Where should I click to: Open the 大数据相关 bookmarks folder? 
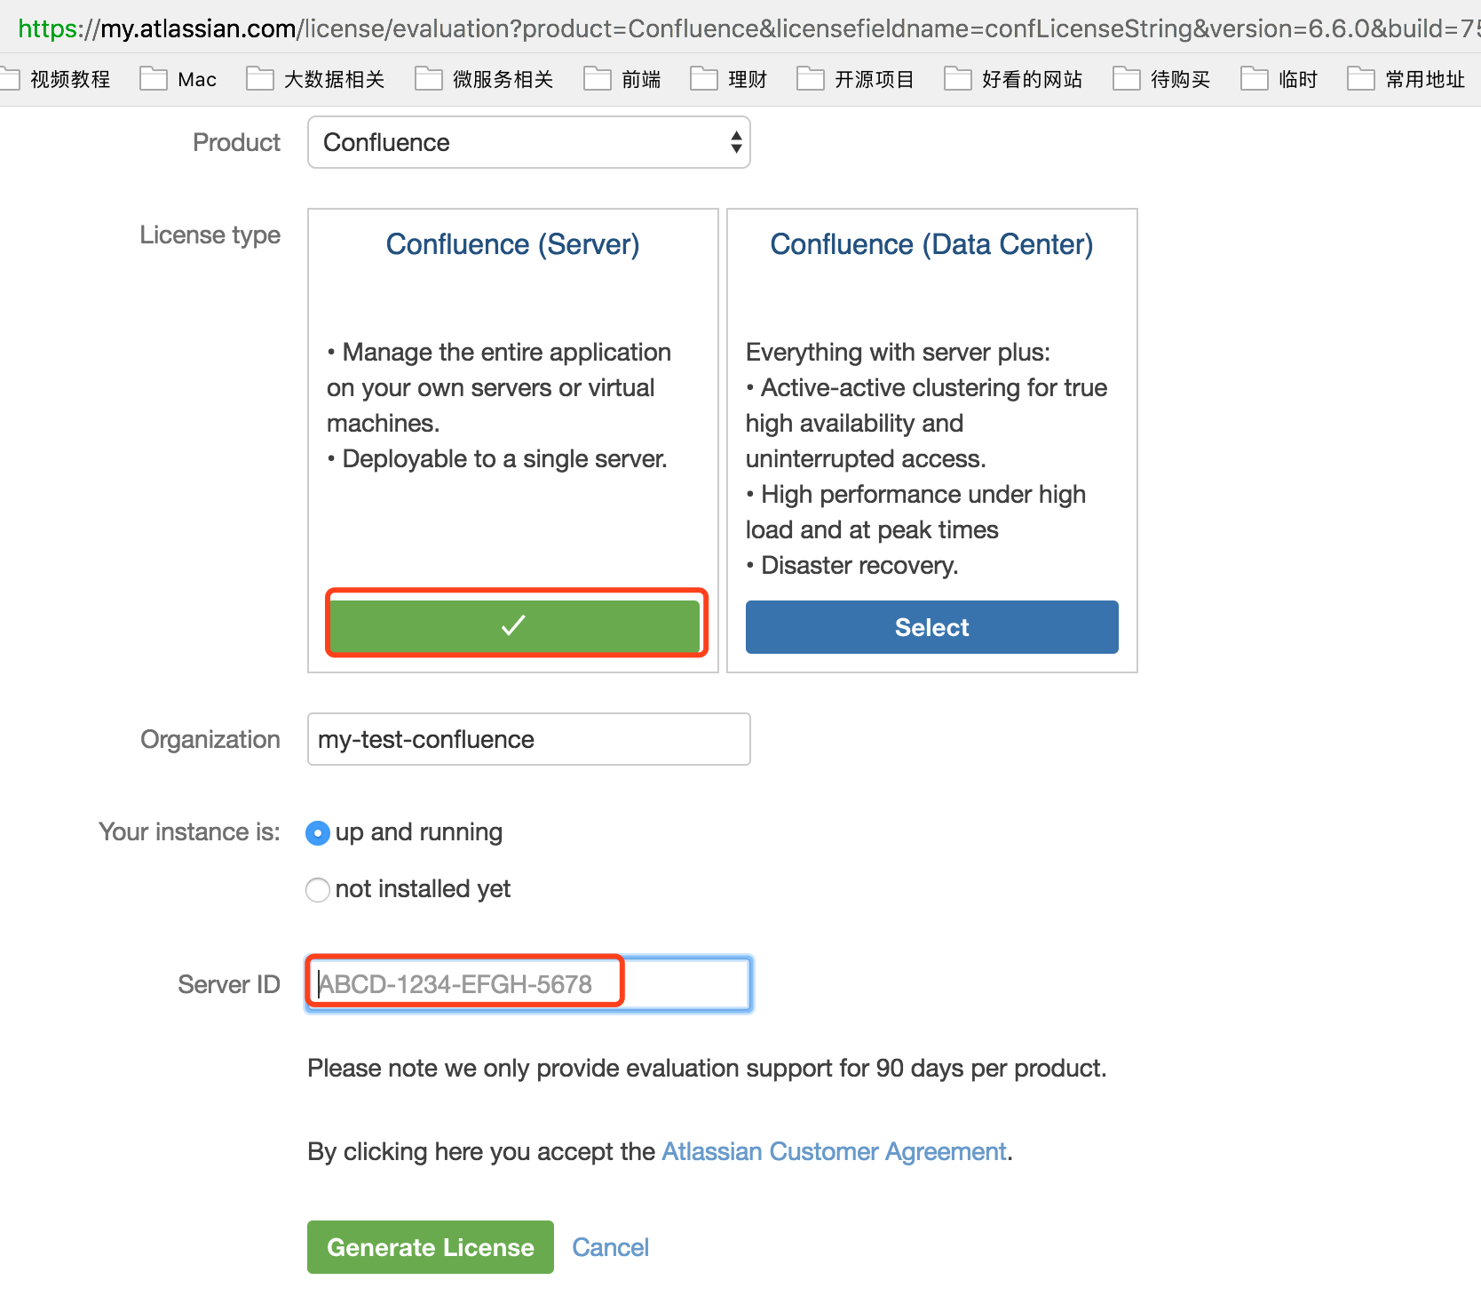click(x=335, y=78)
